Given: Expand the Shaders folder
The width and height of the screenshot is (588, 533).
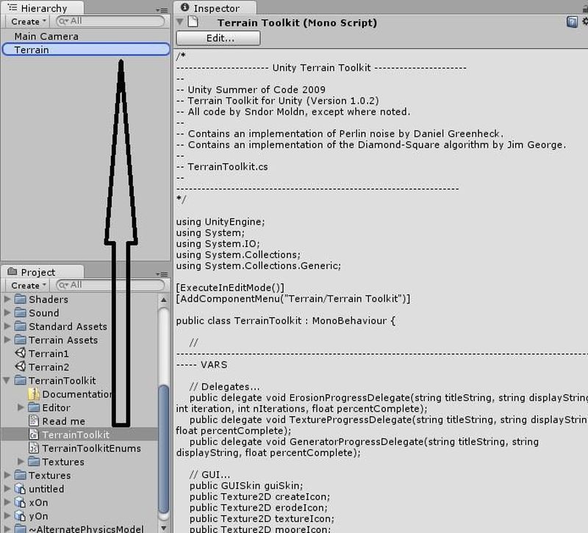Looking at the screenshot, I should [8, 299].
